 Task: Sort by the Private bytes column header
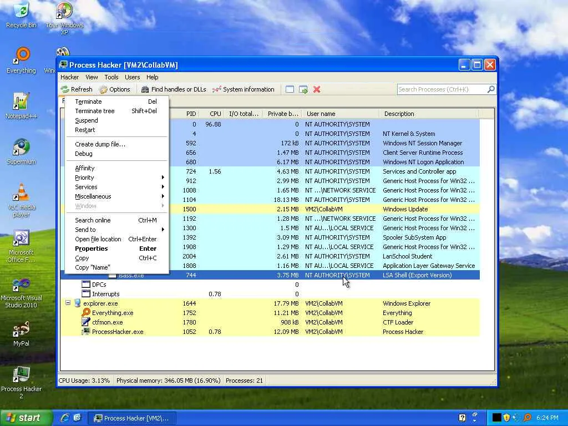point(282,114)
